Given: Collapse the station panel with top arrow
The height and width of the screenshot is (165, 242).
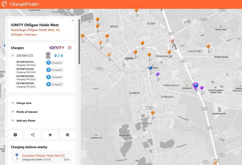Looking at the screenshot, I should coord(72,21).
